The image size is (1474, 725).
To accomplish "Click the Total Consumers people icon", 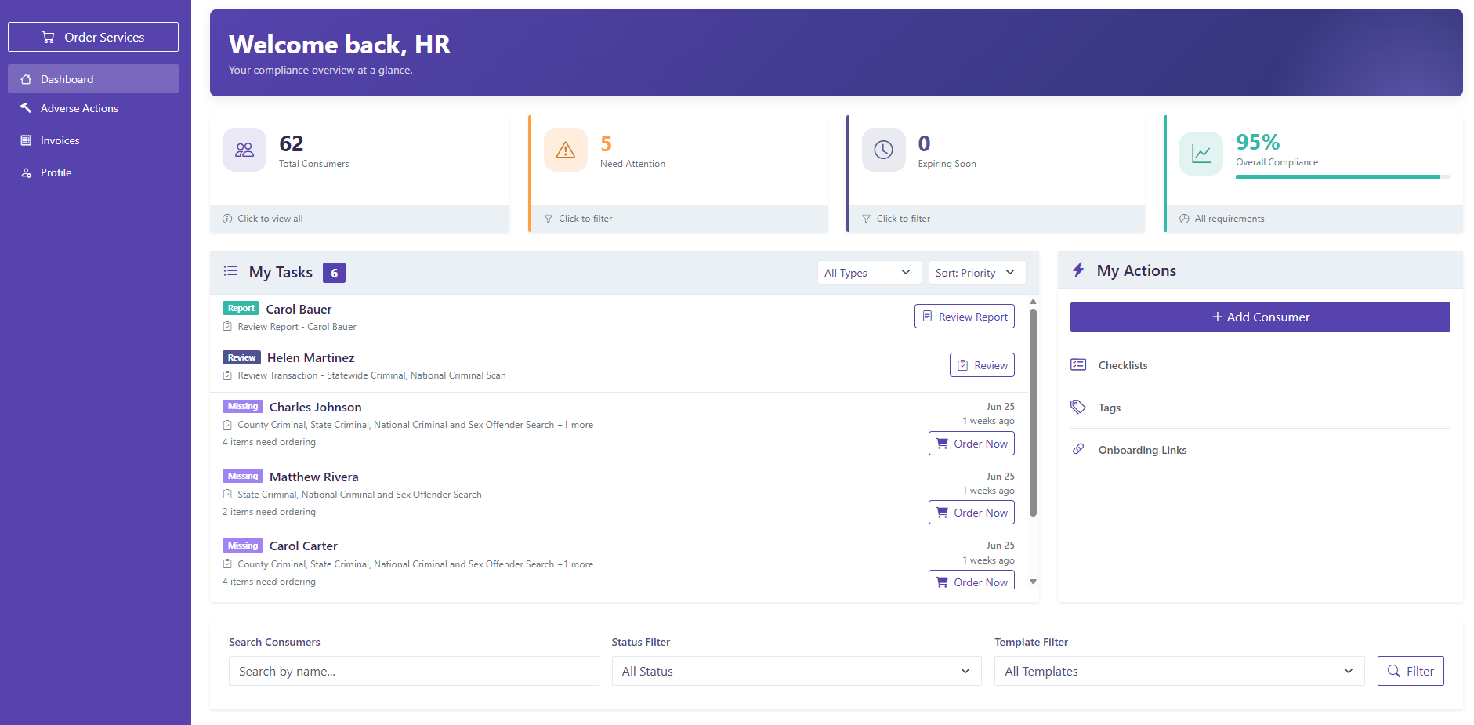I will tap(244, 150).
